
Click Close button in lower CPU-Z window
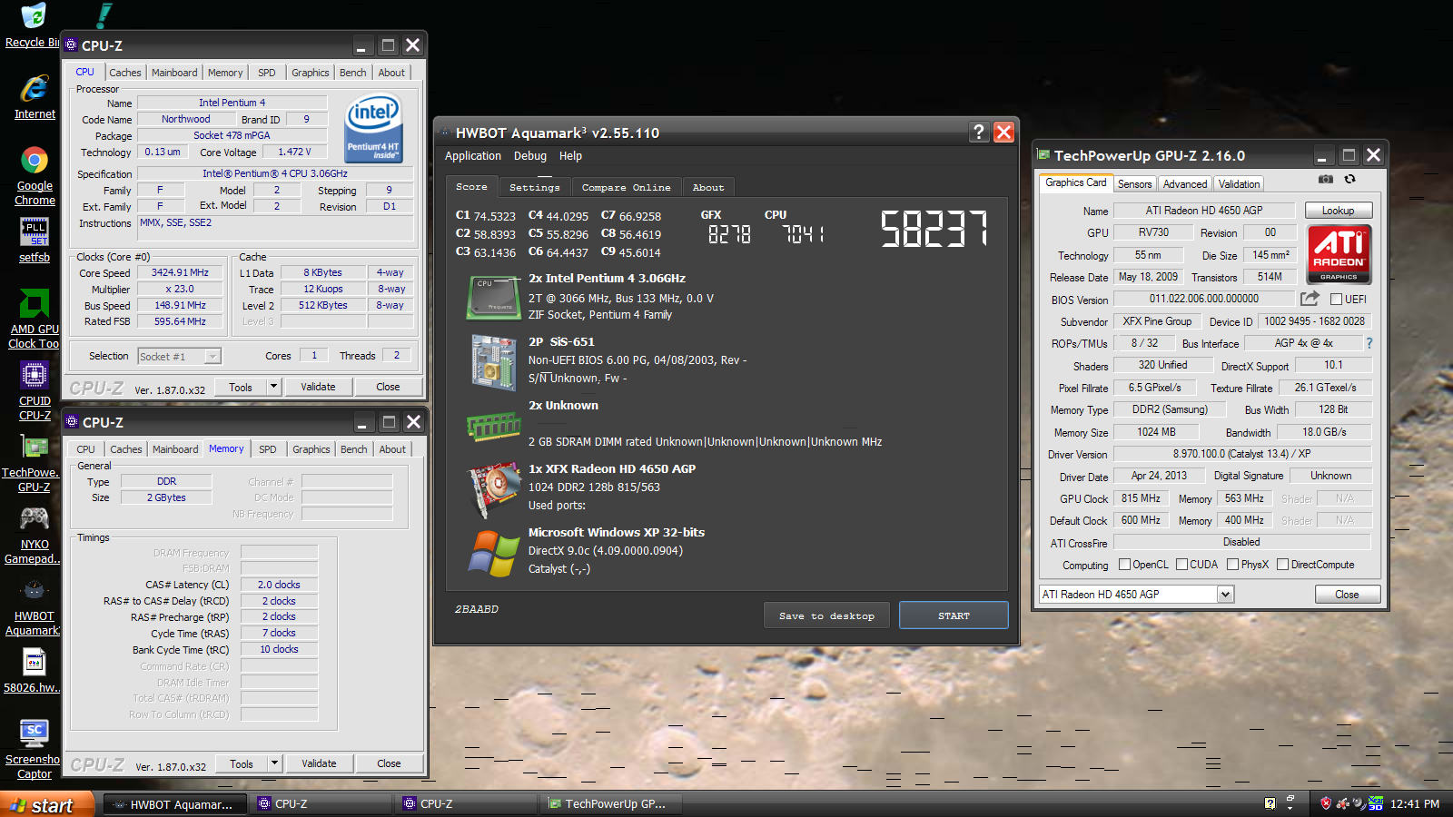389,763
